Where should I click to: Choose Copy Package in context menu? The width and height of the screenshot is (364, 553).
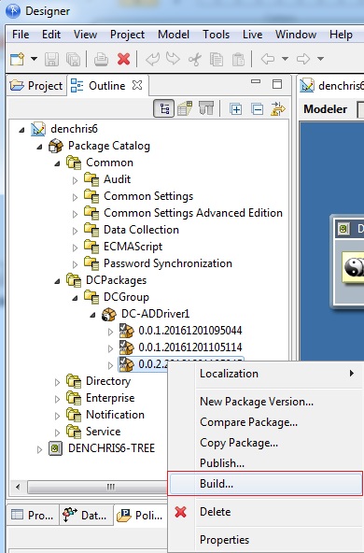tap(266, 443)
